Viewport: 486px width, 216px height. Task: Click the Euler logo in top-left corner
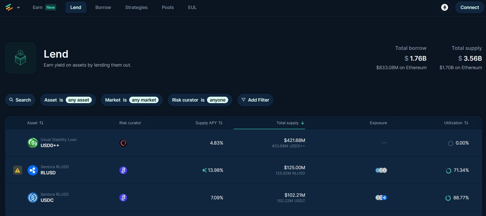pyautogui.click(x=9, y=7)
